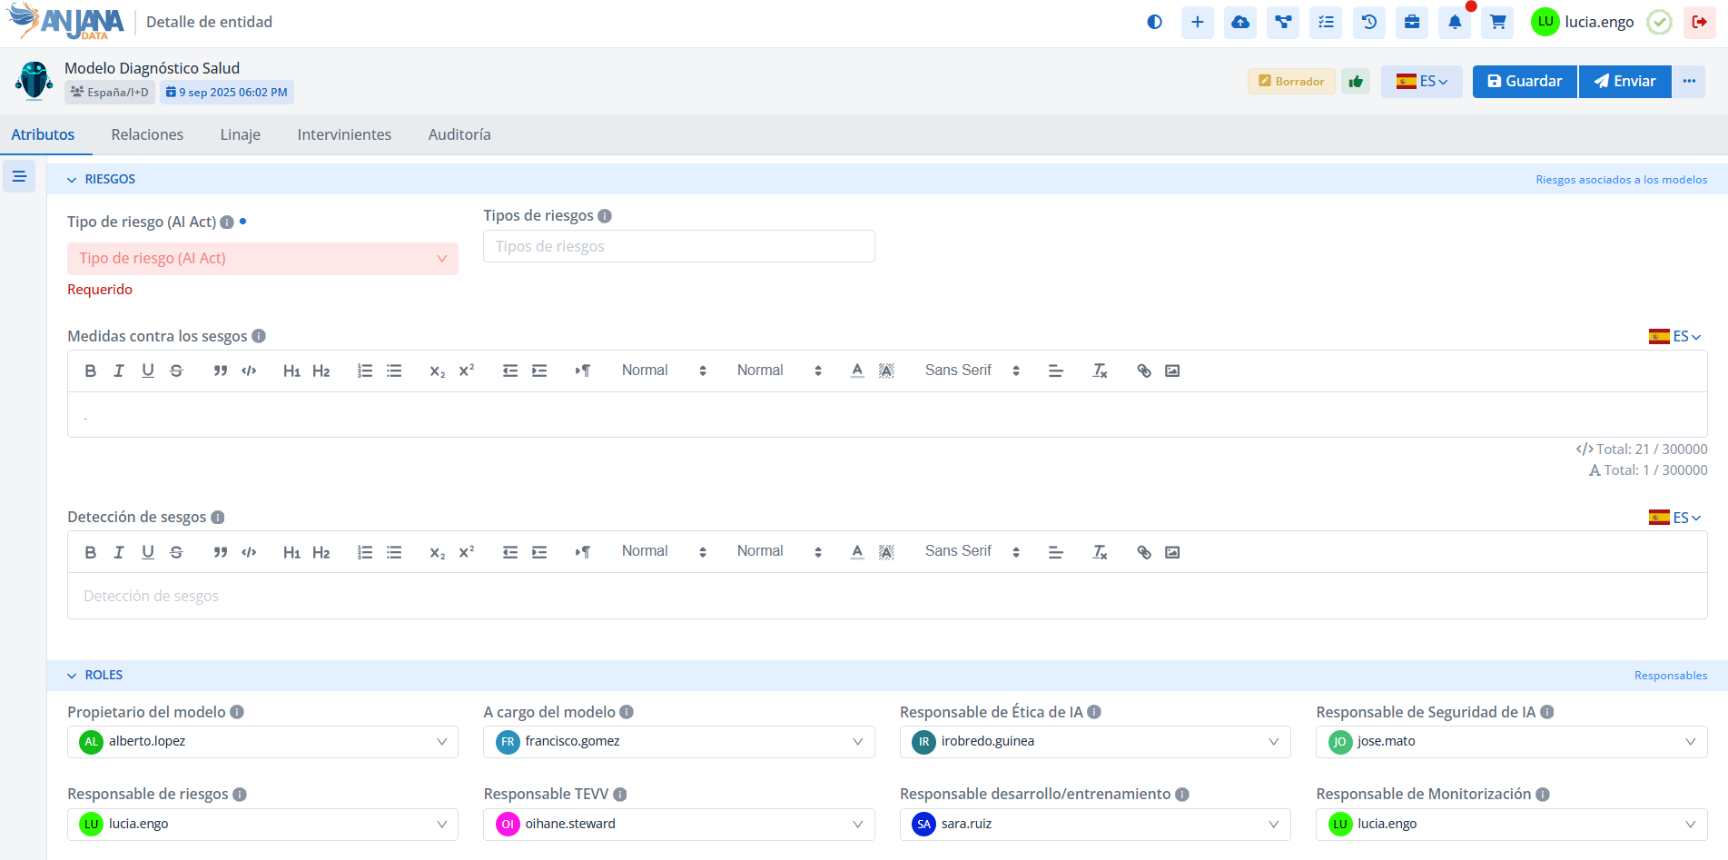1728x860 pixels.
Task: Open the Tipo de riesgo (AI Act) dropdown
Action: (262, 259)
